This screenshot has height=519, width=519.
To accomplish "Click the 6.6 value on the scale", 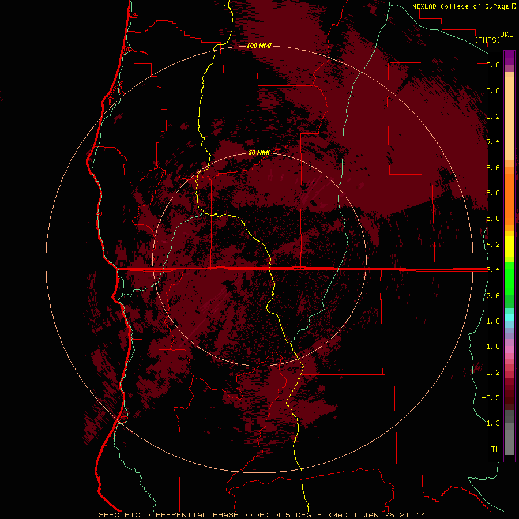I will pyautogui.click(x=493, y=167).
